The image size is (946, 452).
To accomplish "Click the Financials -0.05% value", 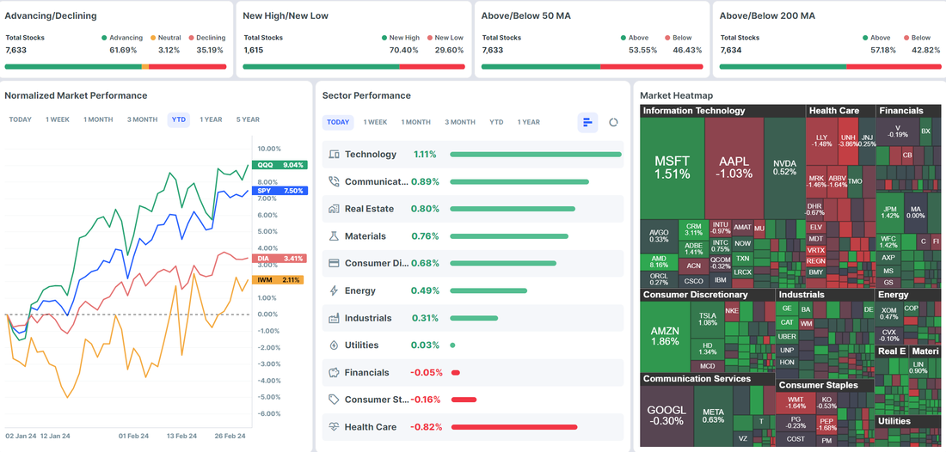I will (x=427, y=372).
